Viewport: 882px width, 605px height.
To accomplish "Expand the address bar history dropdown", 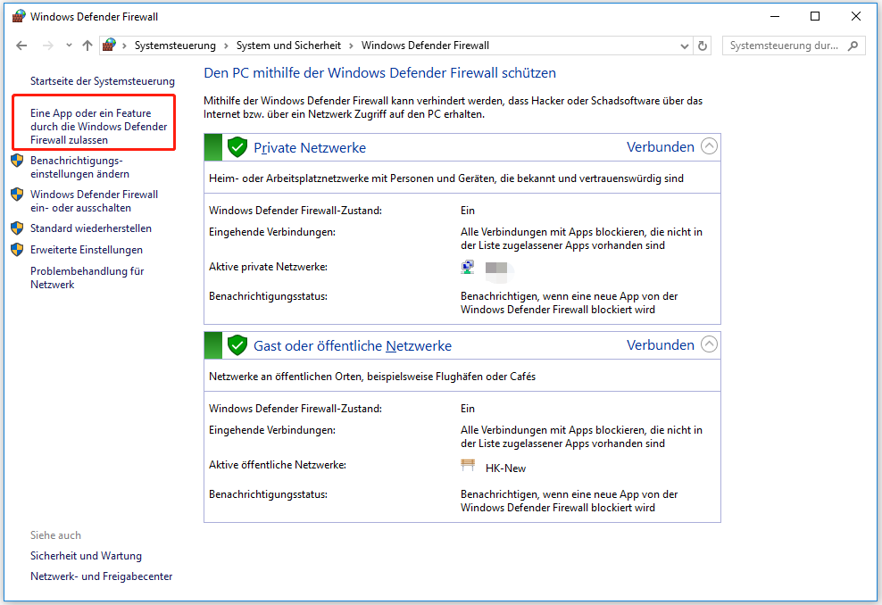I will point(685,46).
